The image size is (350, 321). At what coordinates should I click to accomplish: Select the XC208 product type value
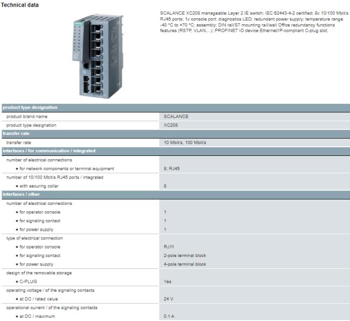pos(171,125)
